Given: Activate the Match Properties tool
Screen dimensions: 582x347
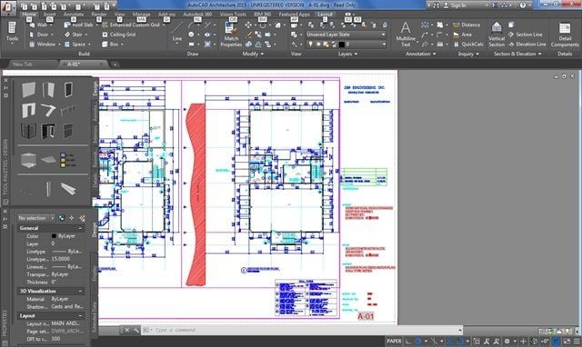Looking at the screenshot, I should click(x=231, y=35).
